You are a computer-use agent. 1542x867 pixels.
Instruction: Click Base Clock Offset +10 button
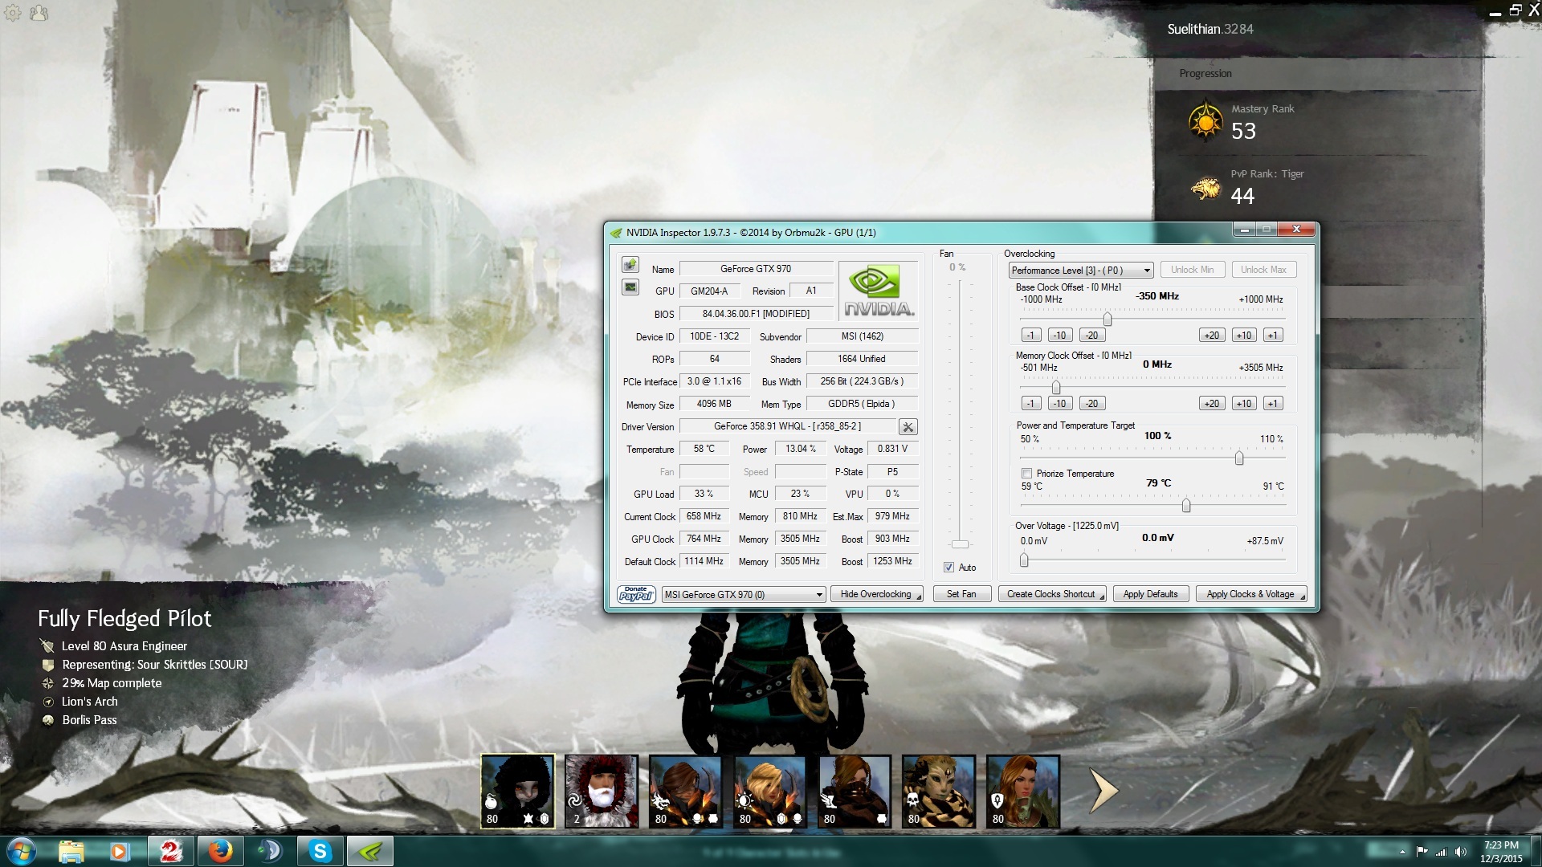coord(1244,336)
